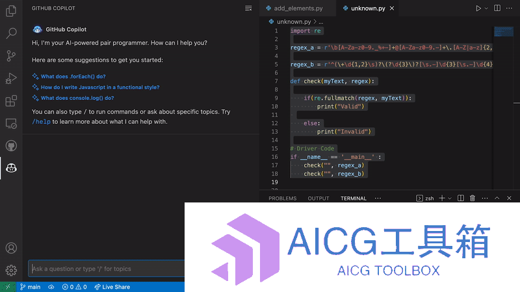The width and height of the screenshot is (520, 292).
Task: Click the 'What does .forEach() do?' suggestion
Action: [x=73, y=77]
